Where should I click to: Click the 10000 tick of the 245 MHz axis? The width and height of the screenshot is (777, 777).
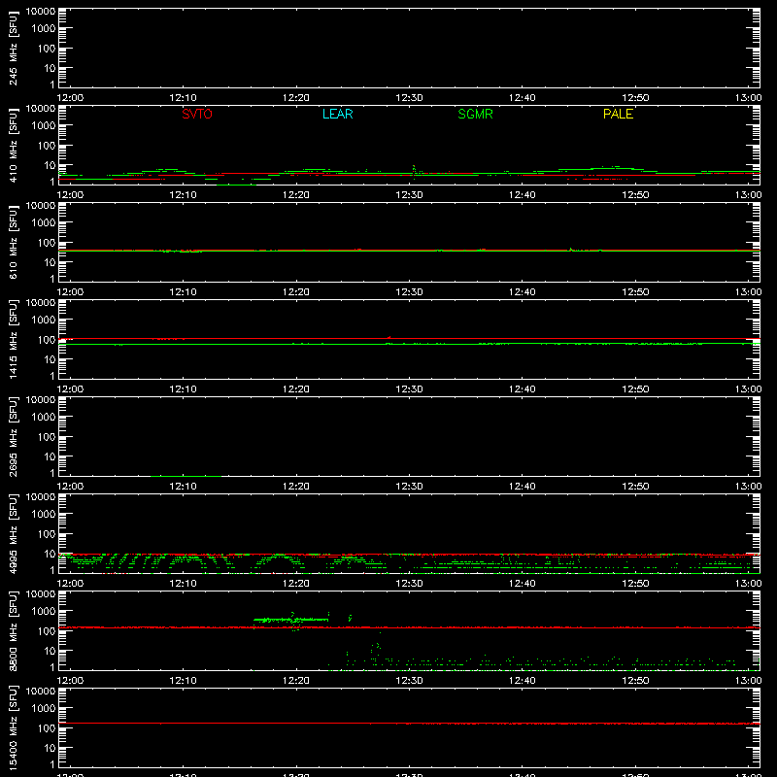click(41, 12)
